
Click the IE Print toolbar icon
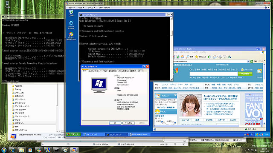pos(220,57)
